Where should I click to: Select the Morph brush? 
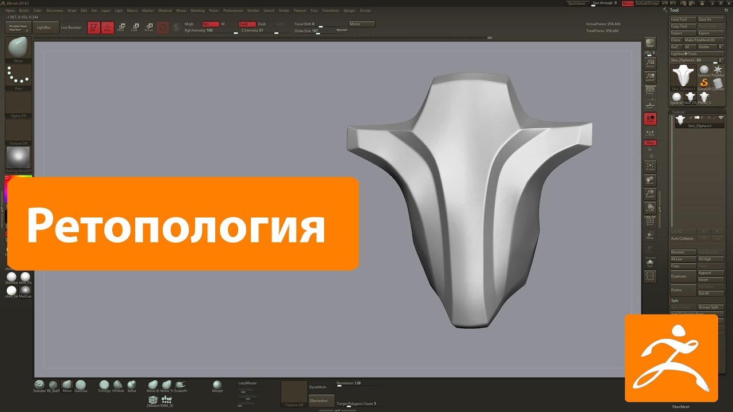point(217,386)
